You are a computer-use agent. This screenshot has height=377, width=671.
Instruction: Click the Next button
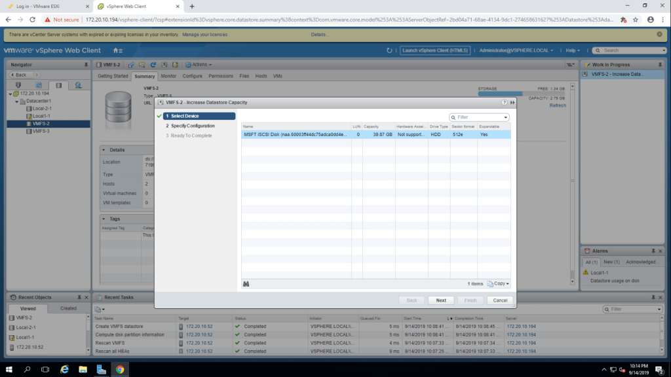pos(441,300)
